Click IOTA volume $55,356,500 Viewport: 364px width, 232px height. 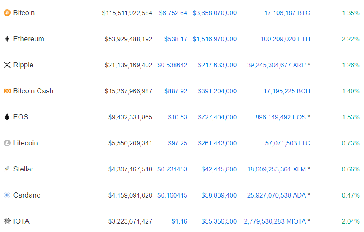point(219,221)
